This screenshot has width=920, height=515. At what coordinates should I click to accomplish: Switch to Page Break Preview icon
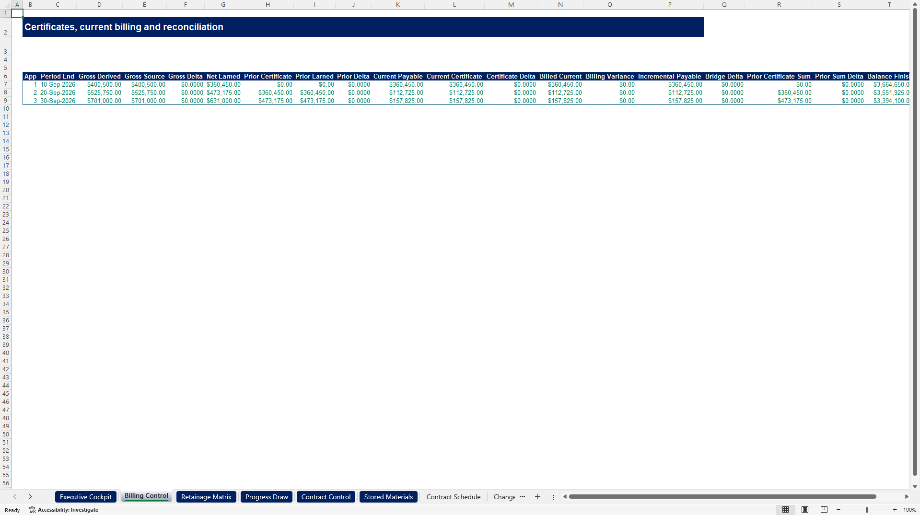point(824,510)
